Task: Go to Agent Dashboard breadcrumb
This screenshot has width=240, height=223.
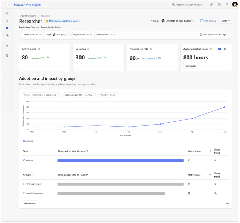Action: (x=28, y=16)
